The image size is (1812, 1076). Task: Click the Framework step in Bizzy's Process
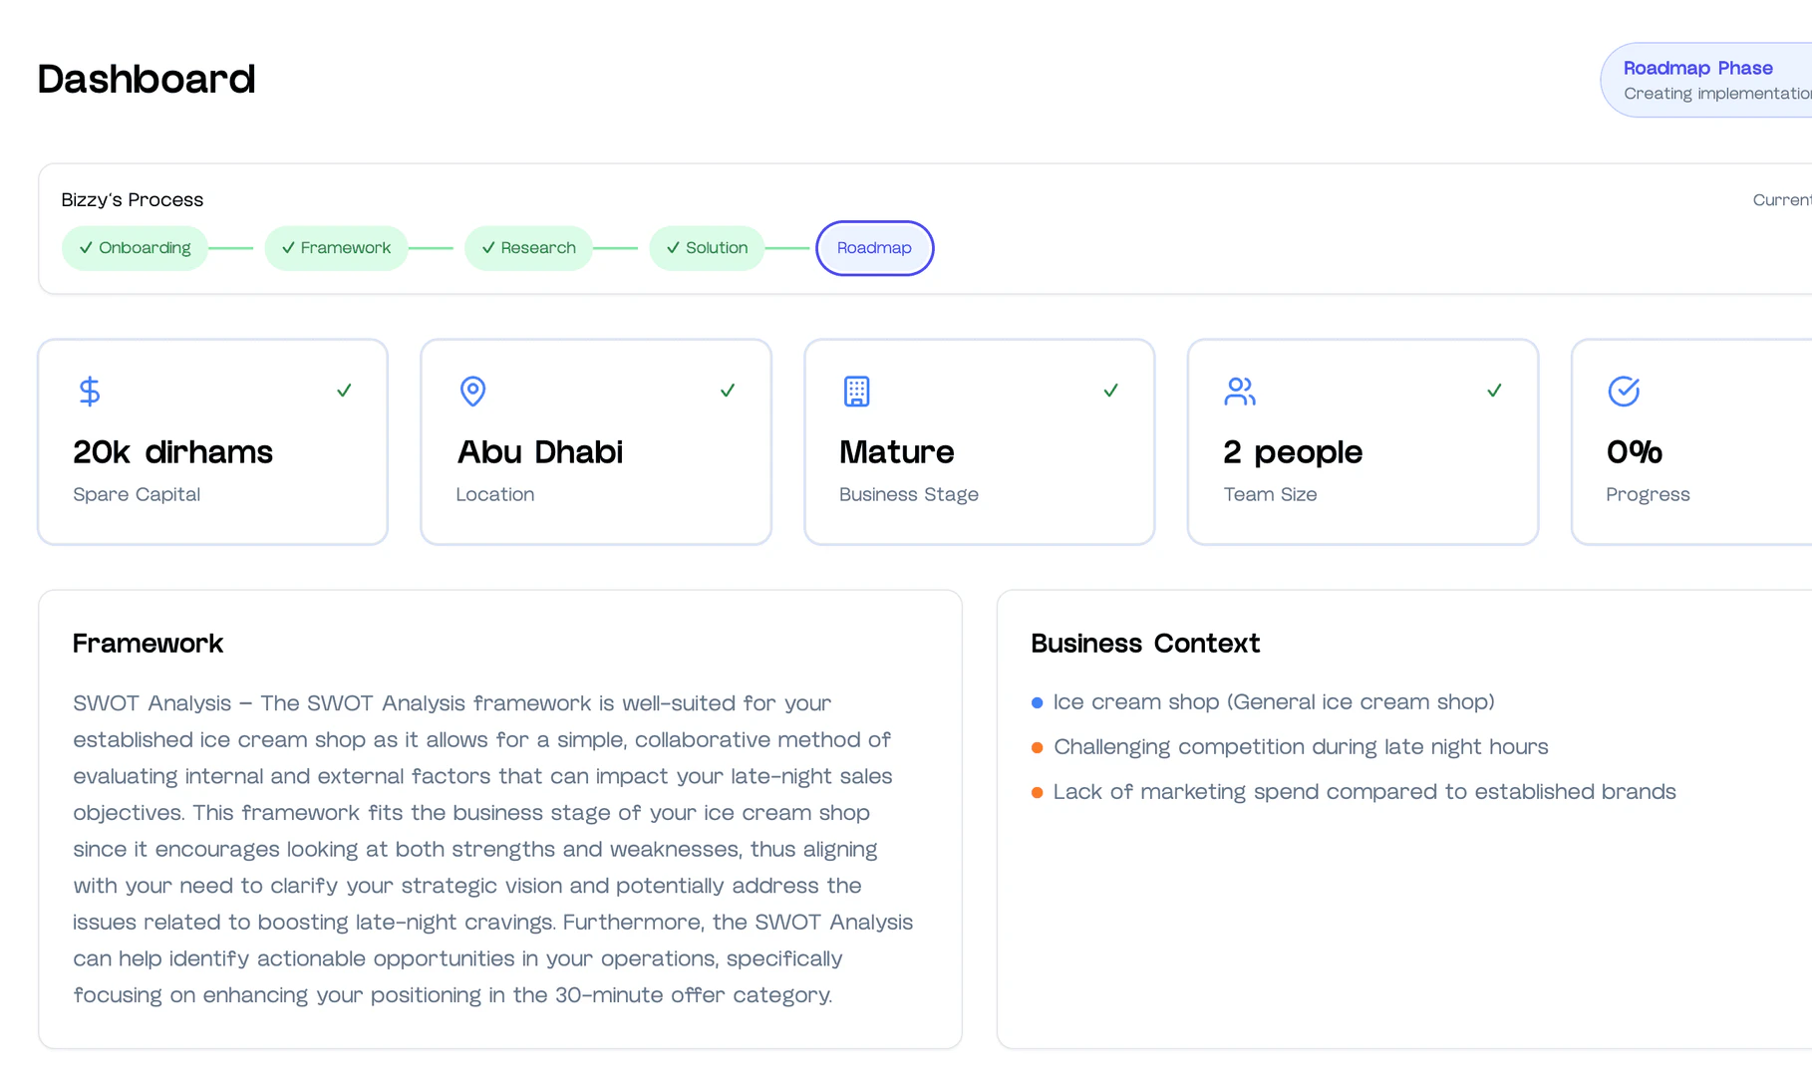point(336,248)
